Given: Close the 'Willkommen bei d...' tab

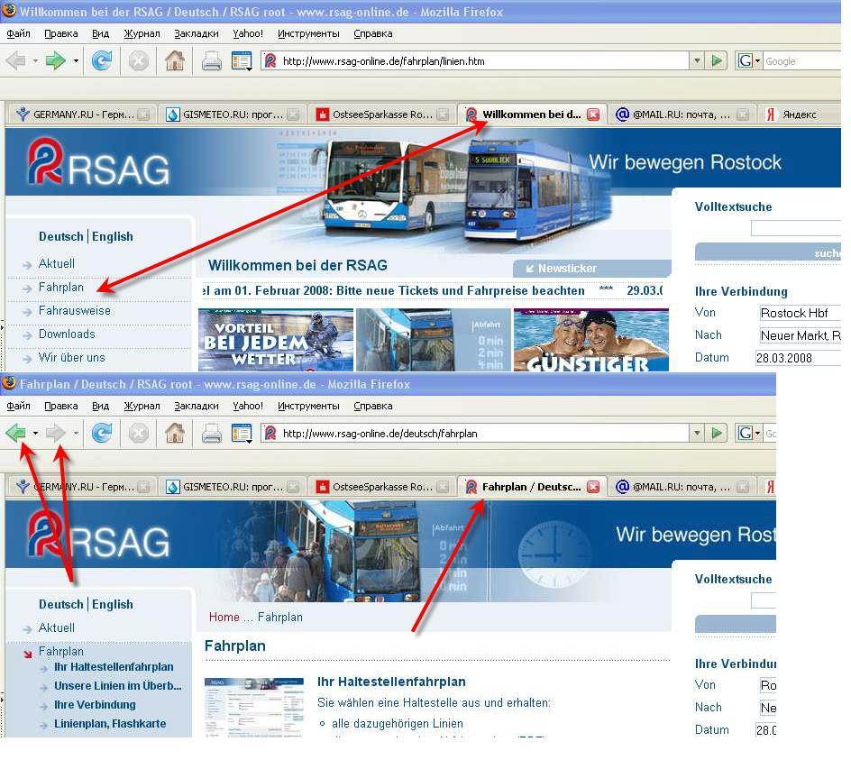Looking at the screenshot, I should (594, 114).
